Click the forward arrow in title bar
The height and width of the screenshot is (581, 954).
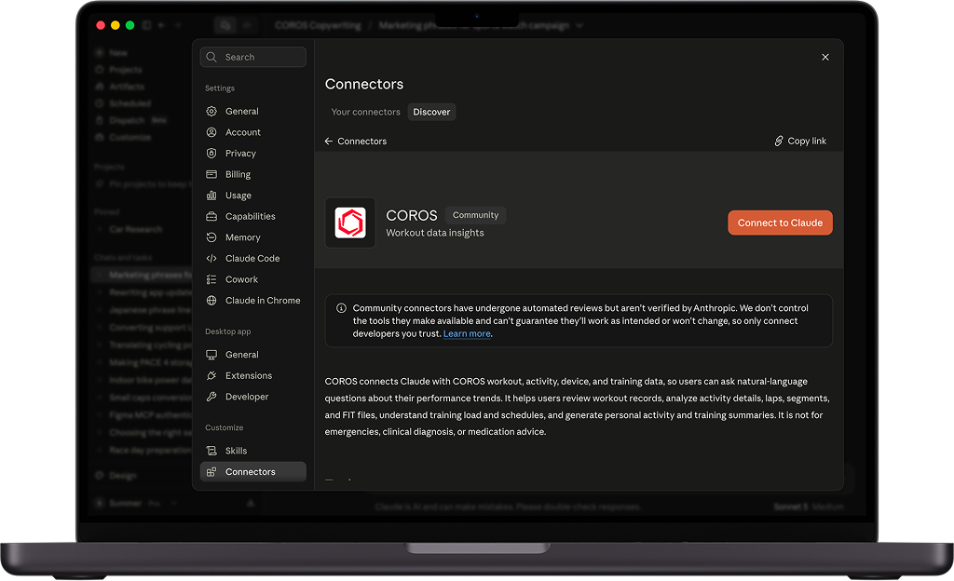coord(178,25)
